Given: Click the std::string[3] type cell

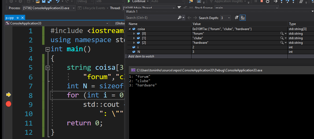Looking at the screenshot, I should click(x=298, y=29).
